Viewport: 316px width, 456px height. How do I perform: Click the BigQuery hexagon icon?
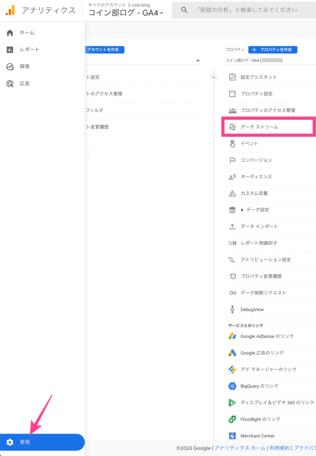[x=232, y=386]
